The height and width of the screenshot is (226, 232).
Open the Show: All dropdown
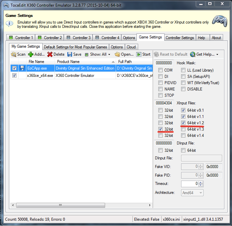click(98, 54)
